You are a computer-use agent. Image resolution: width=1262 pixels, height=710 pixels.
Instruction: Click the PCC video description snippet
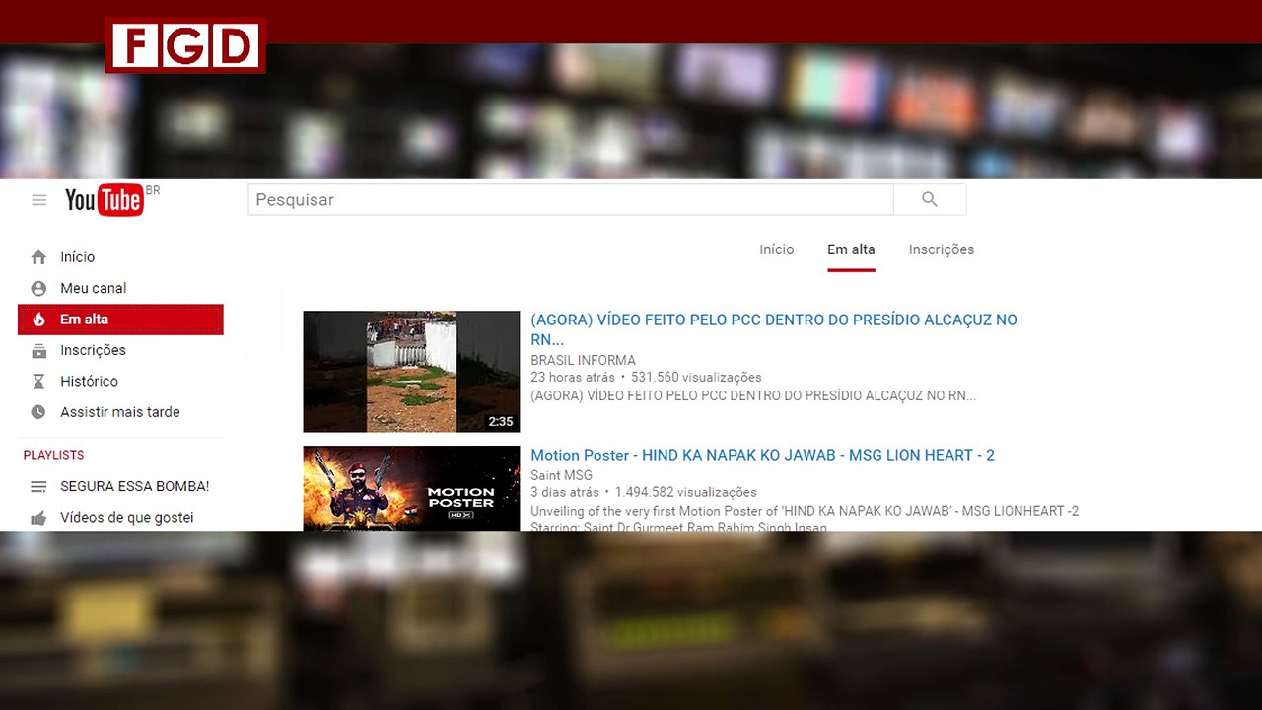(x=753, y=395)
